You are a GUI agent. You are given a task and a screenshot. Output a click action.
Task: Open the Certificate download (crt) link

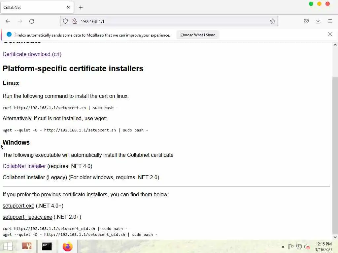pos(32,54)
